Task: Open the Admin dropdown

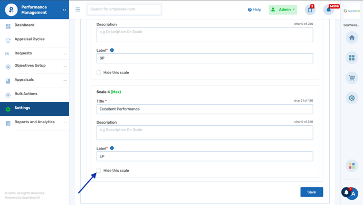Action: (283, 10)
